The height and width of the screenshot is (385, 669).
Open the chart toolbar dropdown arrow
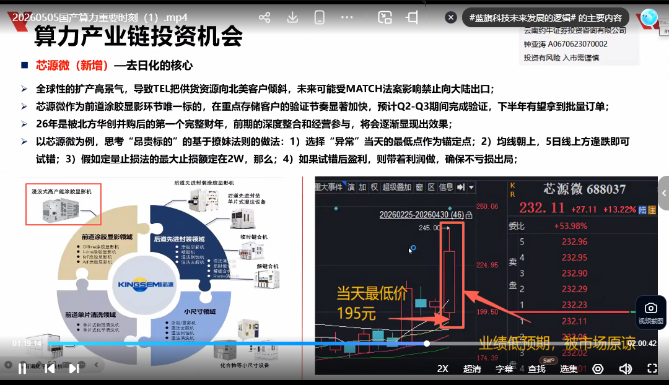[x=471, y=187]
